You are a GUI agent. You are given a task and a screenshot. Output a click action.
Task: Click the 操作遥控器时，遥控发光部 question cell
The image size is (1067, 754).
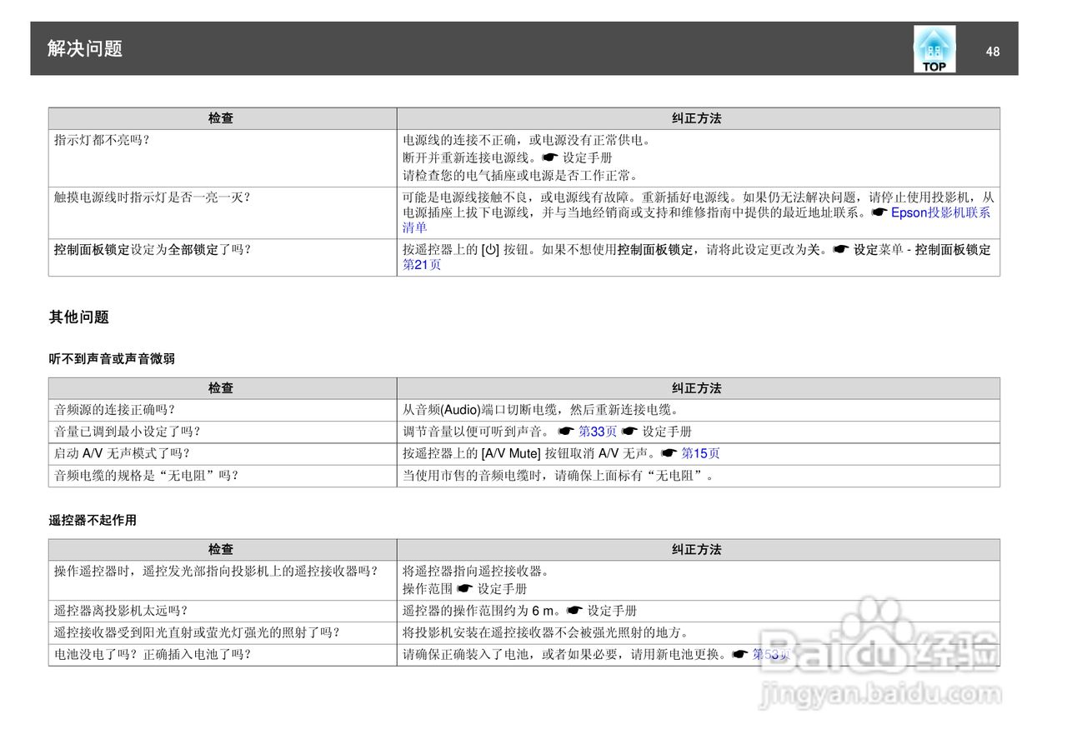coord(223,581)
